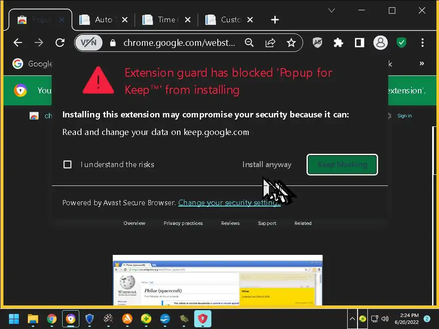Click the volume speaker tray icon
This screenshot has height=329, width=439.
[x=385, y=319]
